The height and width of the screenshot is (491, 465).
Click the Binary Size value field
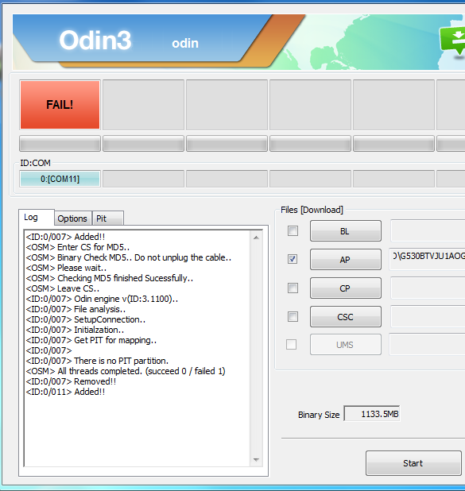[x=372, y=414]
